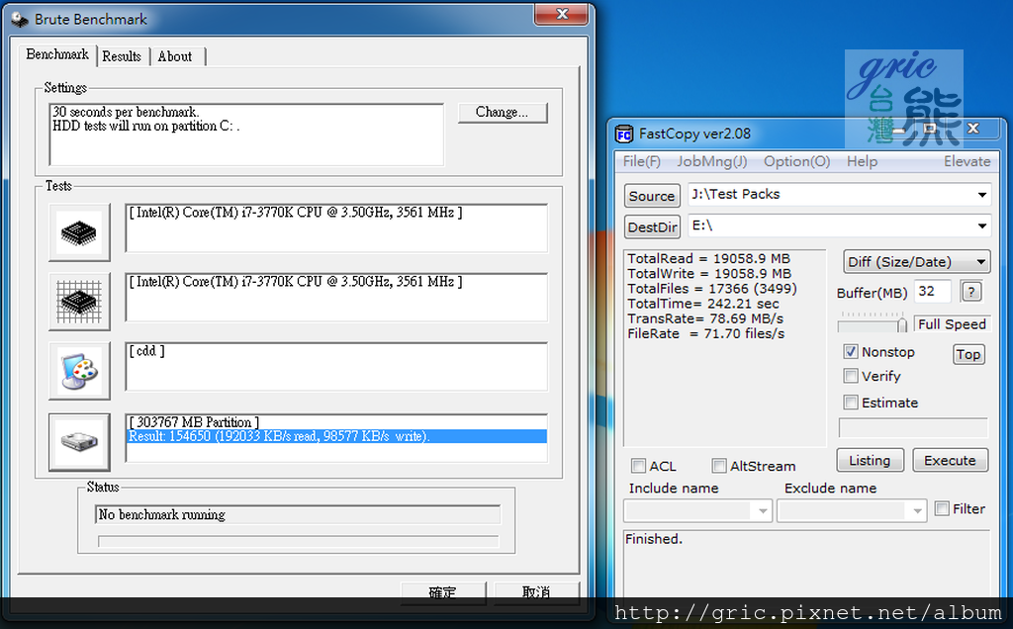Click the Change... settings button

pos(502,113)
